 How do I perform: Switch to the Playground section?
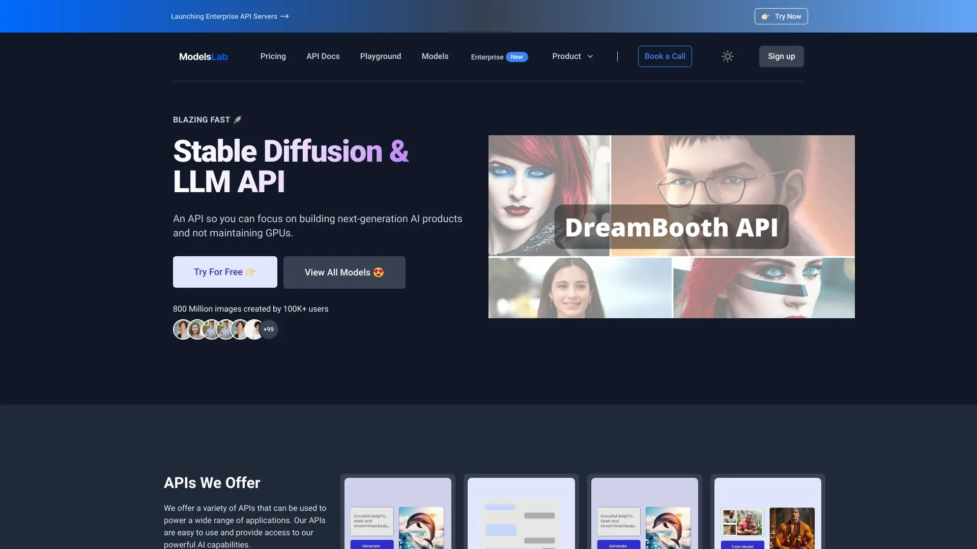[x=380, y=56]
